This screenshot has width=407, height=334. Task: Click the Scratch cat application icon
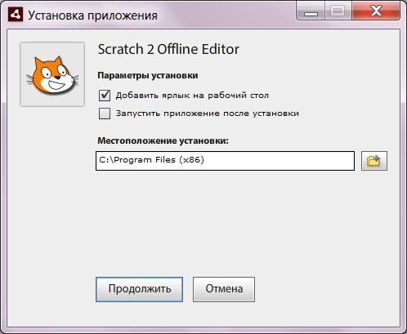52,74
